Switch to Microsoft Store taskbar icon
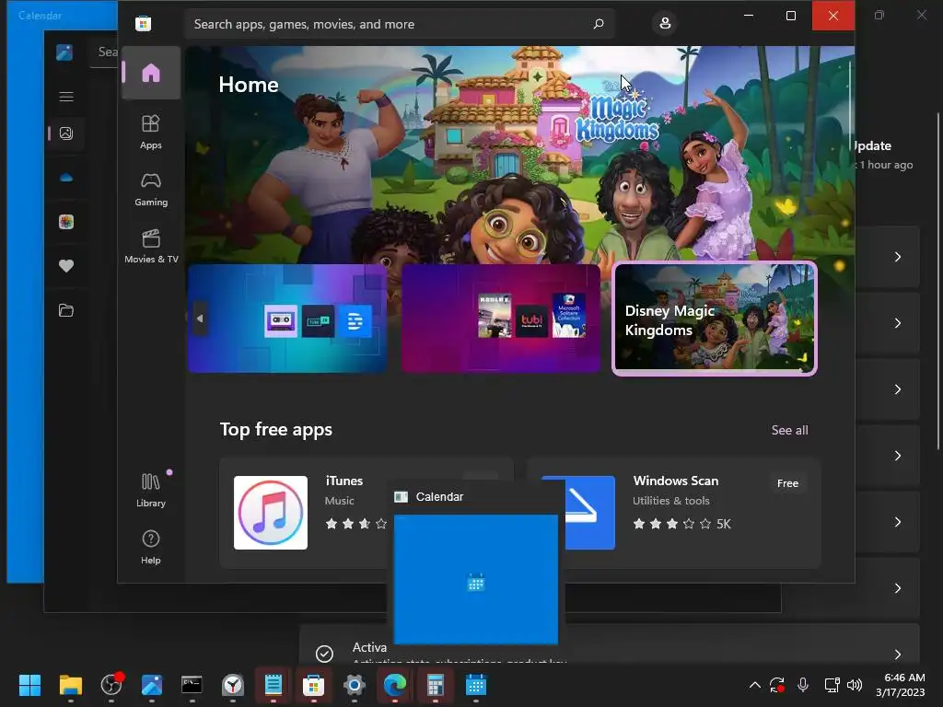 tap(313, 685)
